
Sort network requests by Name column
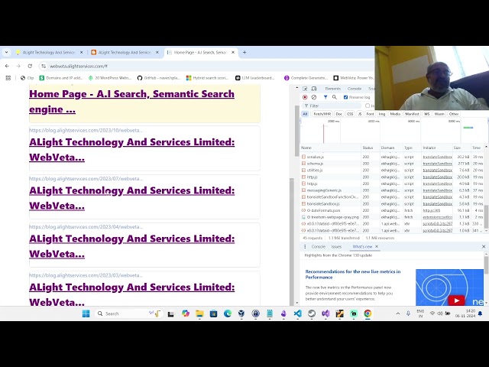click(331, 148)
